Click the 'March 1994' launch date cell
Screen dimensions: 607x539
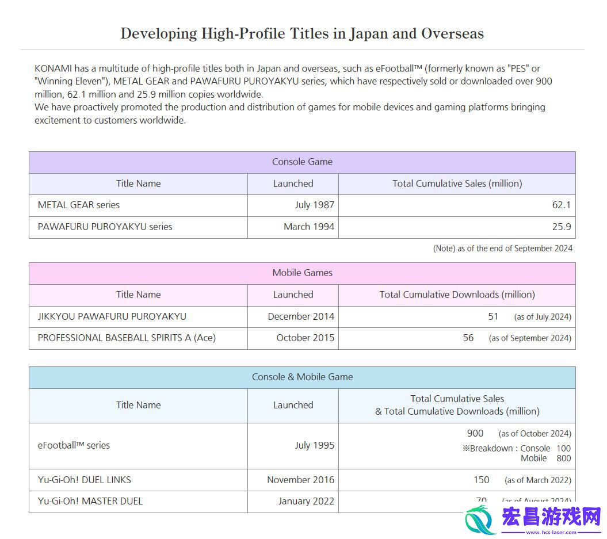click(293, 227)
